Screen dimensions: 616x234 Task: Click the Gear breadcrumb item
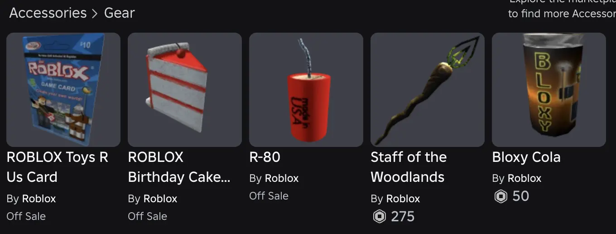click(x=120, y=13)
